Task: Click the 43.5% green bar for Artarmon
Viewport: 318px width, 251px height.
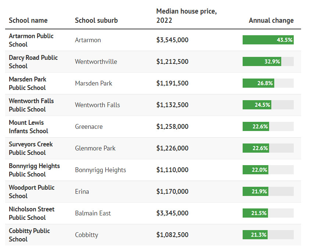Action: click(x=268, y=40)
